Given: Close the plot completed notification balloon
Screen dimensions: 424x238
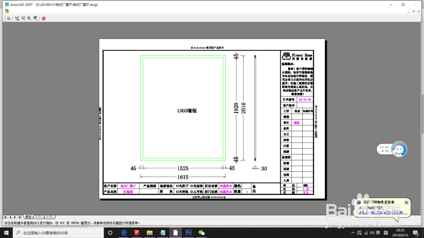Looking at the screenshot, I should 407,202.
